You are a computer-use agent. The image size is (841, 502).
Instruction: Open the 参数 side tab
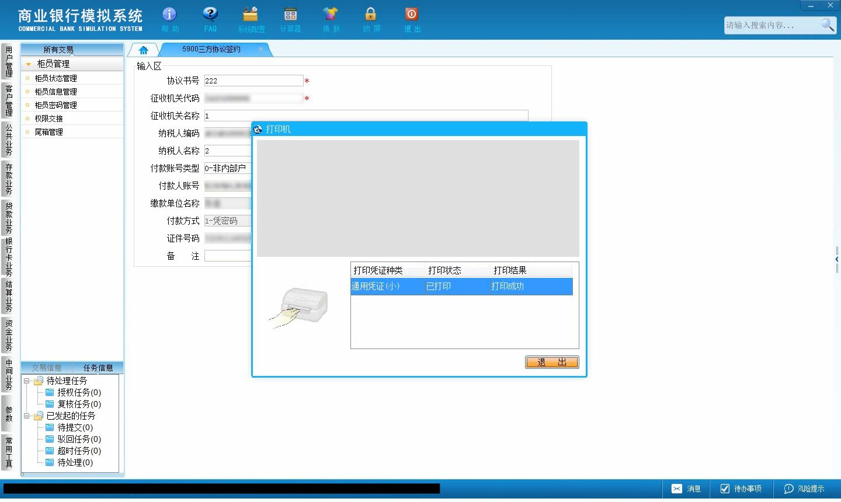(8, 413)
